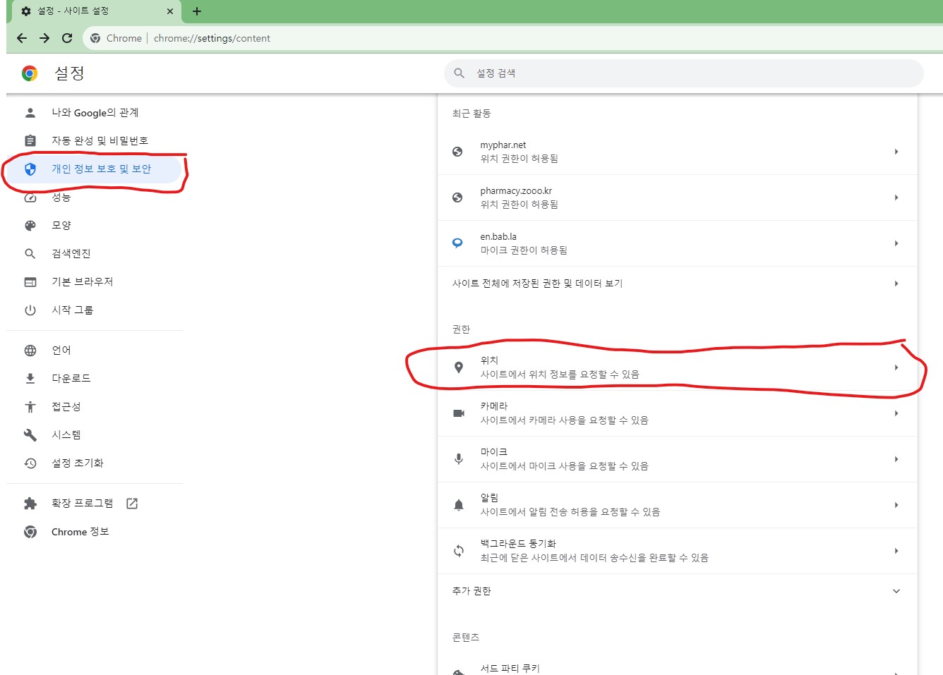The width and height of the screenshot is (943, 675).
Task: Click the microphone icon for 마이크 permission
Action: (459, 459)
